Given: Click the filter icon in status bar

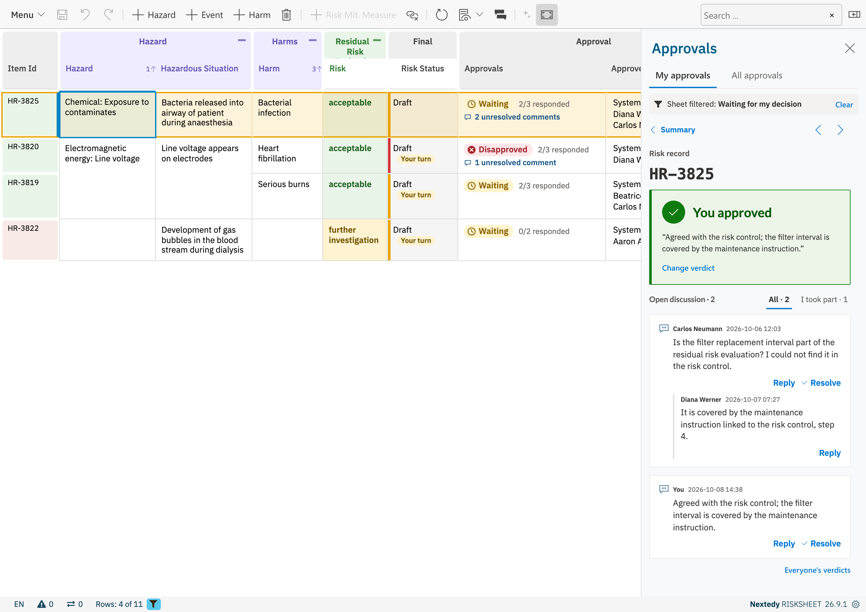Looking at the screenshot, I should point(153,604).
